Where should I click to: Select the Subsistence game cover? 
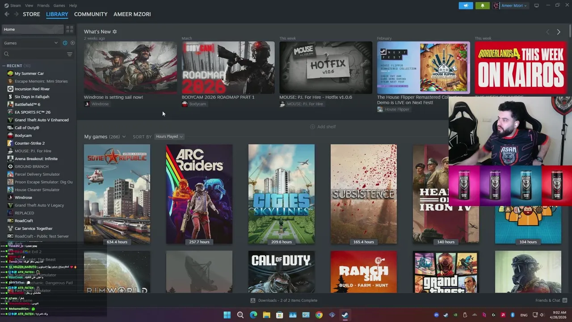[x=364, y=194]
